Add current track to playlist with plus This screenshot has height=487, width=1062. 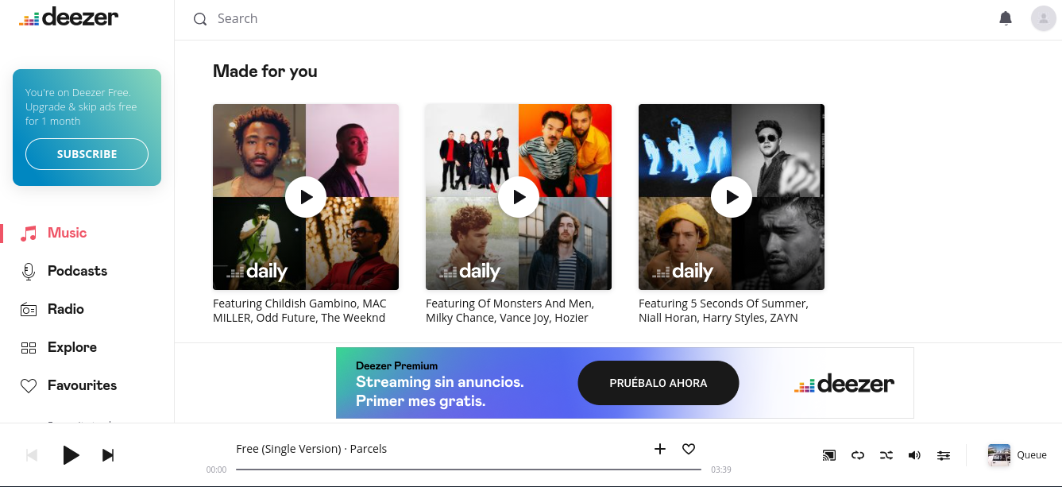coord(659,449)
